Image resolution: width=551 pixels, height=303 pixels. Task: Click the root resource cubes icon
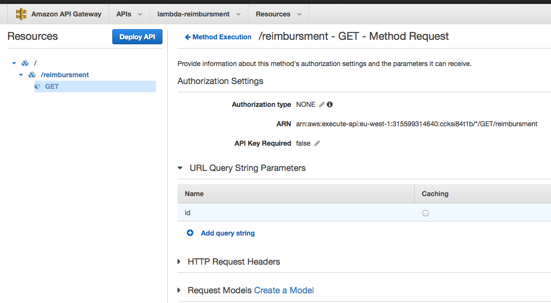click(25, 63)
